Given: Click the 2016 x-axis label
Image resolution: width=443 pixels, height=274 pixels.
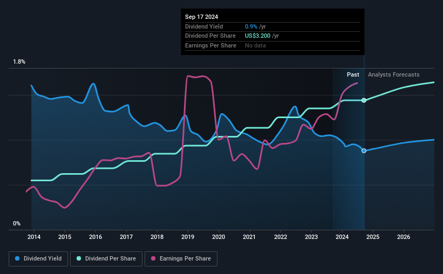Looking at the screenshot, I should pos(96,237).
